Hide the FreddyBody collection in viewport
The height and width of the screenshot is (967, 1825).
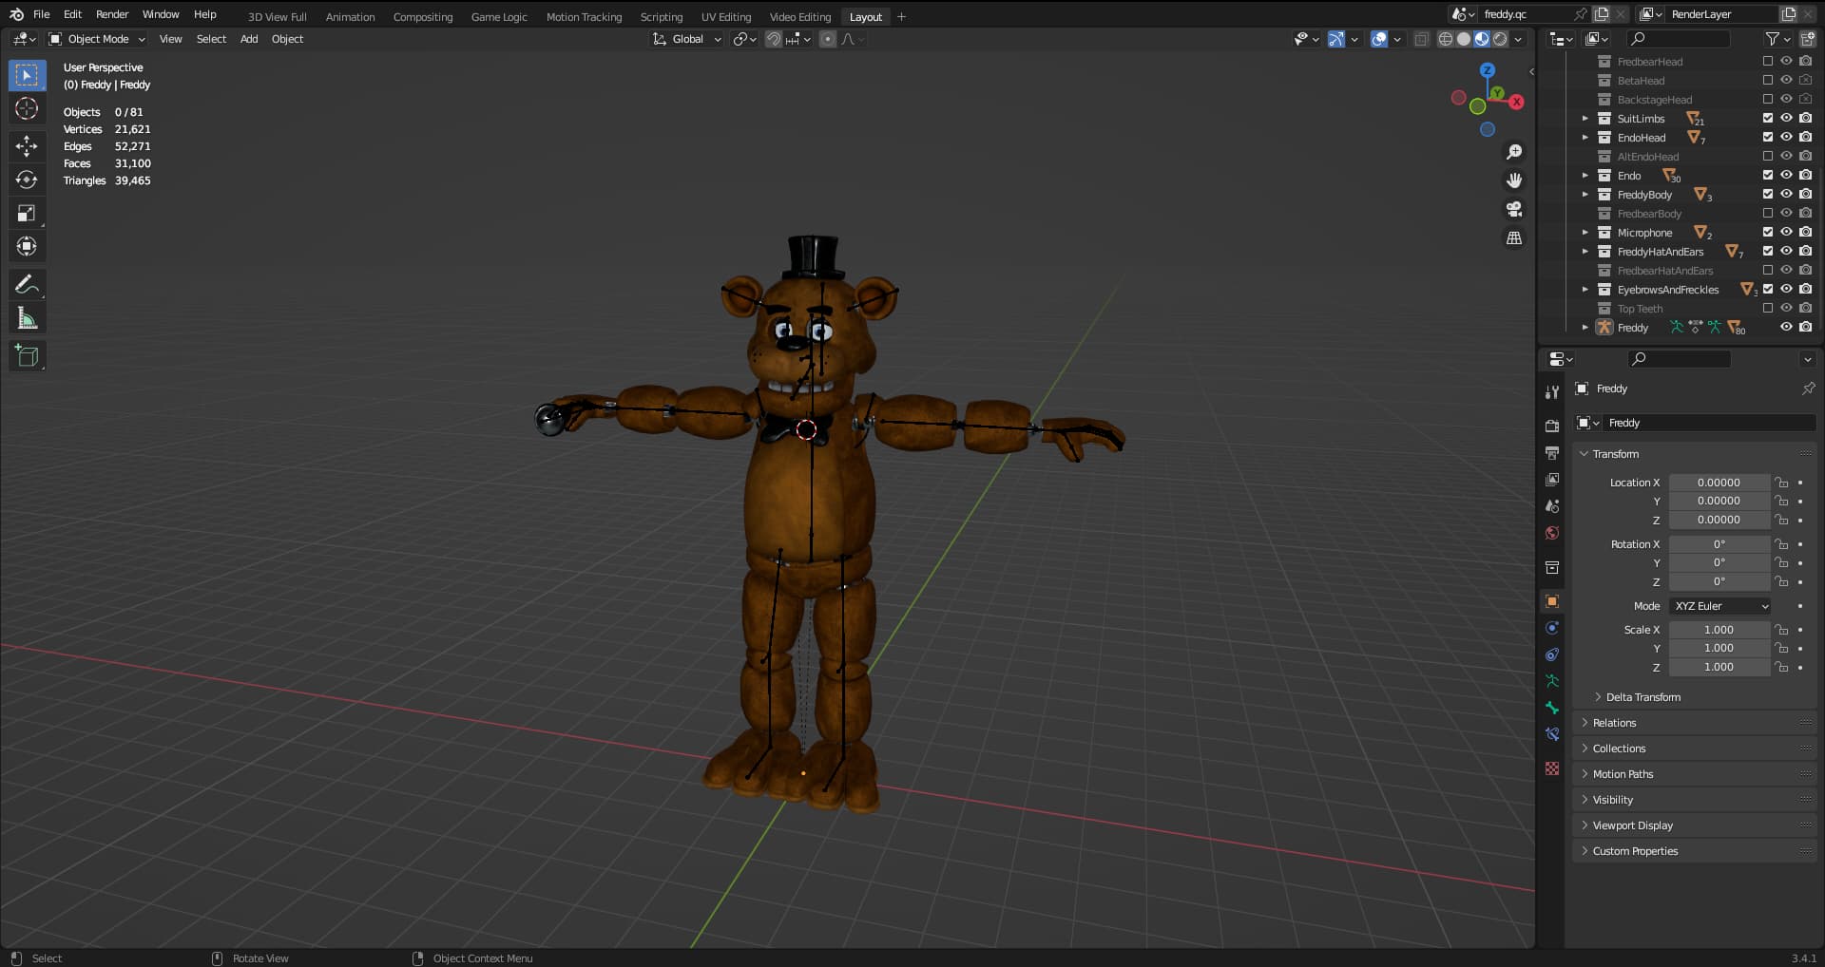[1786, 194]
